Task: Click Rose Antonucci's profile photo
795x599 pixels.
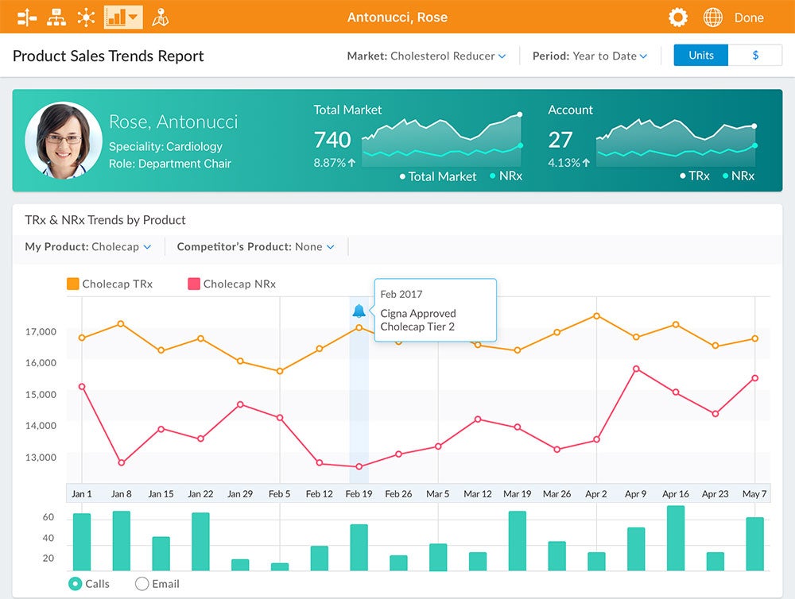Action: [x=63, y=140]
